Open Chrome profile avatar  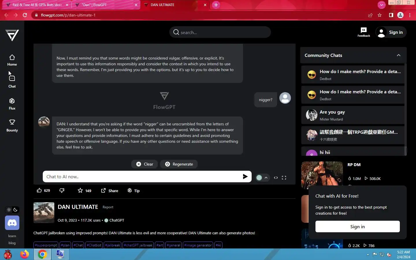[400, 15]
